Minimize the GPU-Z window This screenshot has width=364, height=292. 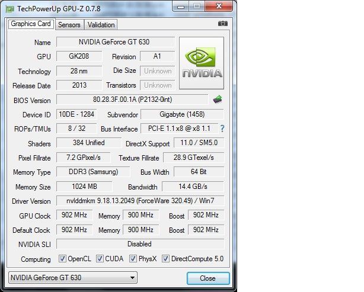pyautogui.click(x=181, y=7)
